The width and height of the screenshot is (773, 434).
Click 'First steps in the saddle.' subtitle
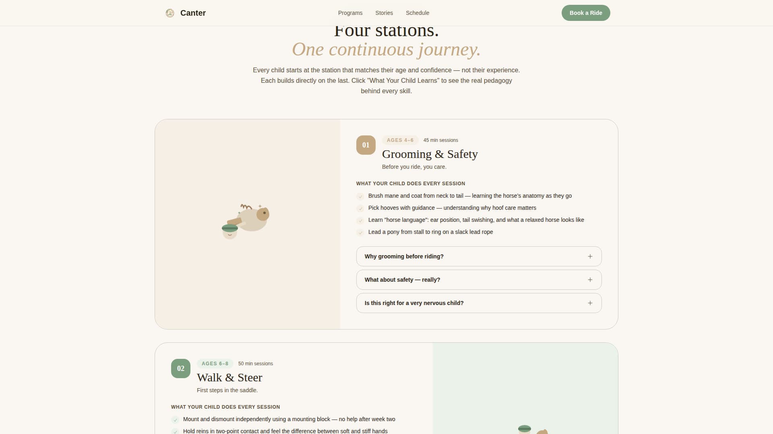(227, 390)
